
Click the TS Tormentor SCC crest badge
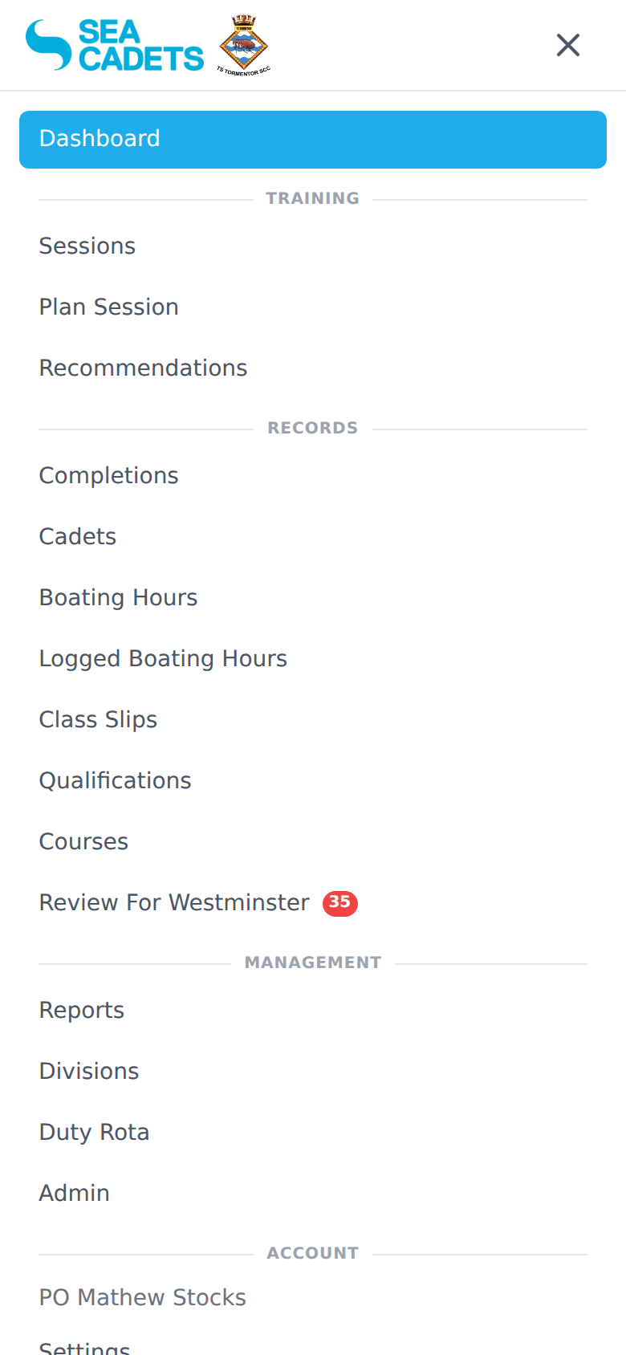243,43
